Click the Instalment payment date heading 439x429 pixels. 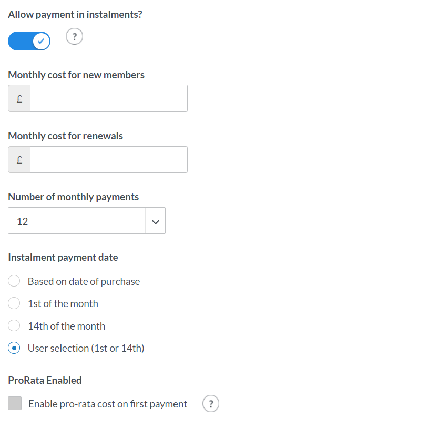[63, 258]
